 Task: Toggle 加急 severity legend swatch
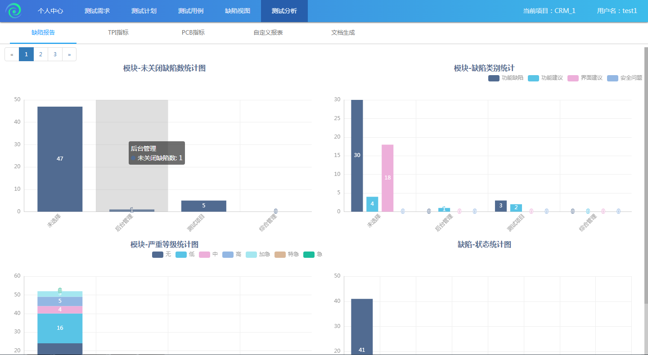251,254
